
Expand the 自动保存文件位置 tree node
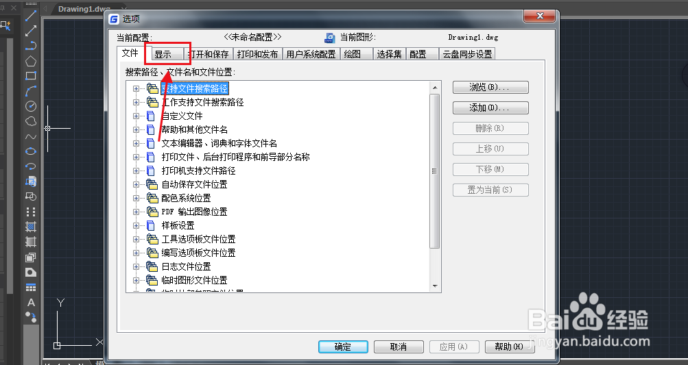[136, 184]
